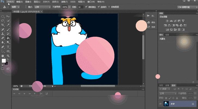The height and width of the screenshot is (109, 198).
Task: Open the File menu
Action: 10,2
